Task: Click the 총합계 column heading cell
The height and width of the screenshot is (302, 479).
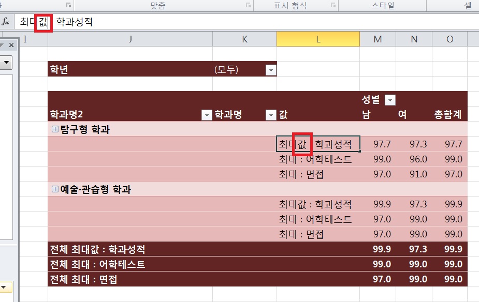Action: point(448,114)
